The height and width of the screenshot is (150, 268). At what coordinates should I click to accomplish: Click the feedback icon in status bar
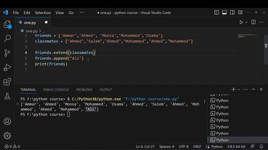[252, 146]
